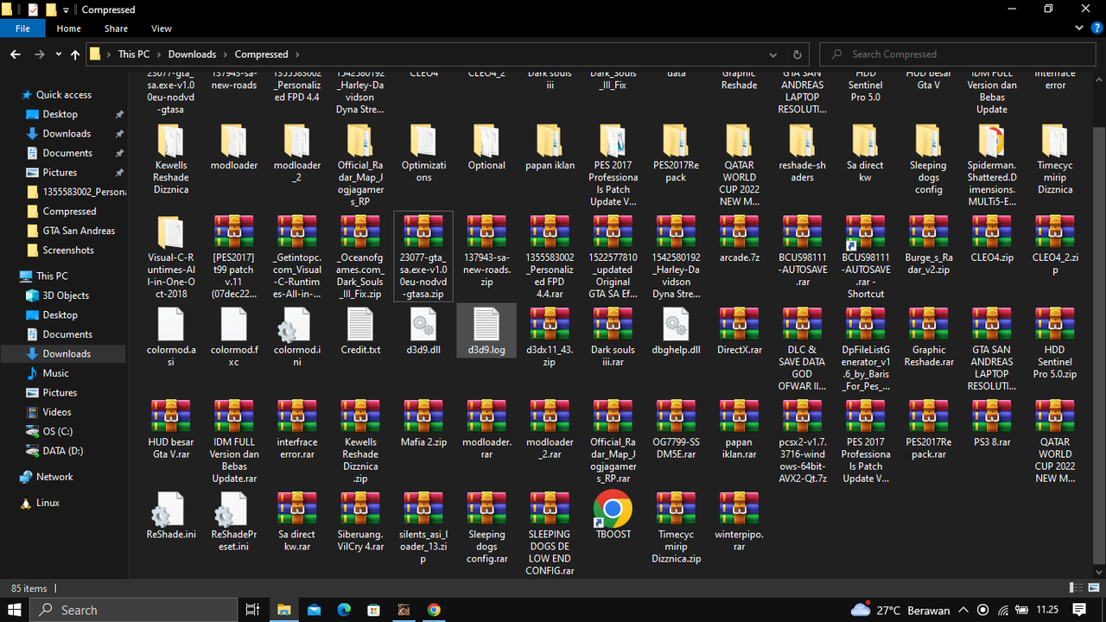Click the Search Compressed field
Viewport: 1106px width, 622px height.
pos(958,54)
